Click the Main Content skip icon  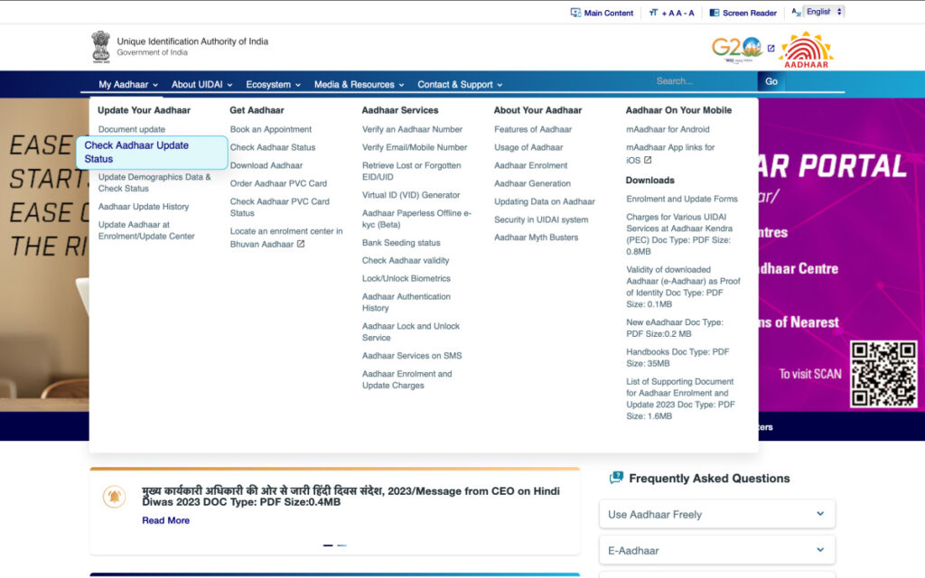click(x=575, y=13)
